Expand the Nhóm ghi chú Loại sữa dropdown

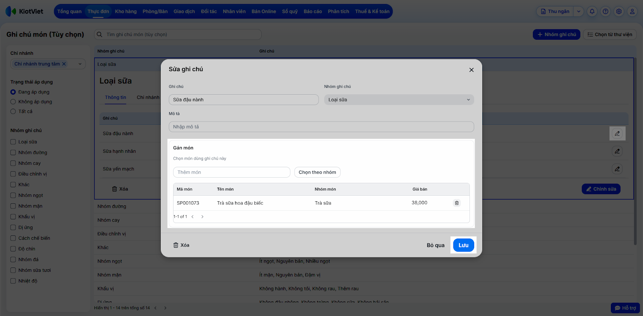click(x=399, y=100)
